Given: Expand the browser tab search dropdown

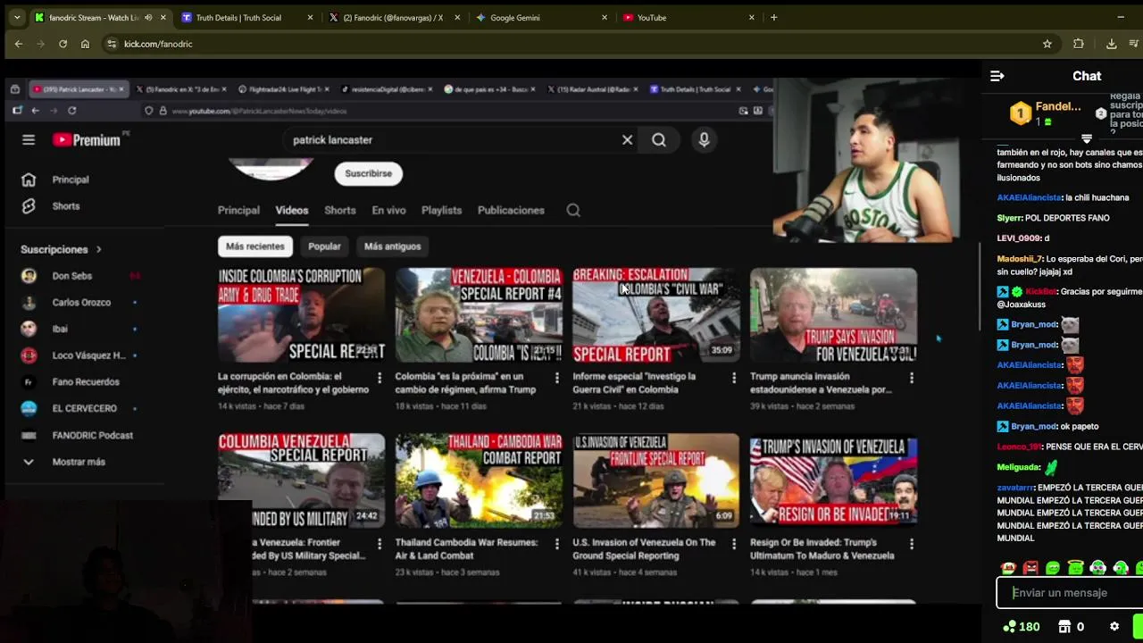Looking at the screenshot, I should pyautogui.click(x=16, y=17).
